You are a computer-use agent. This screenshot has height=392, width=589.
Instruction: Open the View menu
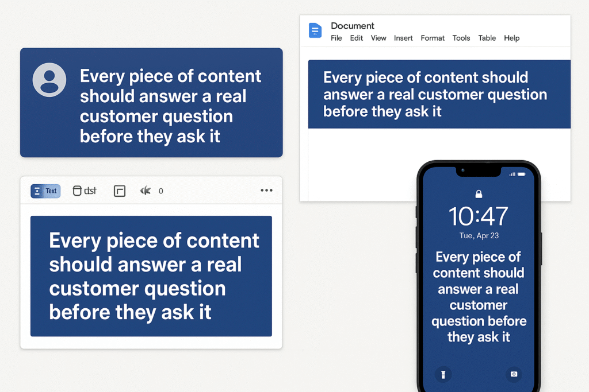pyautogui.click(x=378, y=38)
